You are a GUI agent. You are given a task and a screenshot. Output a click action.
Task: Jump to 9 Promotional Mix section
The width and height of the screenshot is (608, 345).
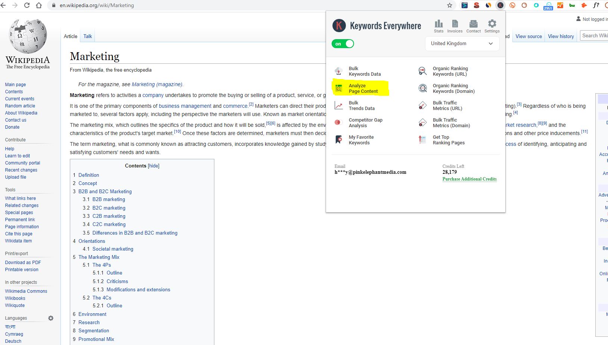coord(96,339)
